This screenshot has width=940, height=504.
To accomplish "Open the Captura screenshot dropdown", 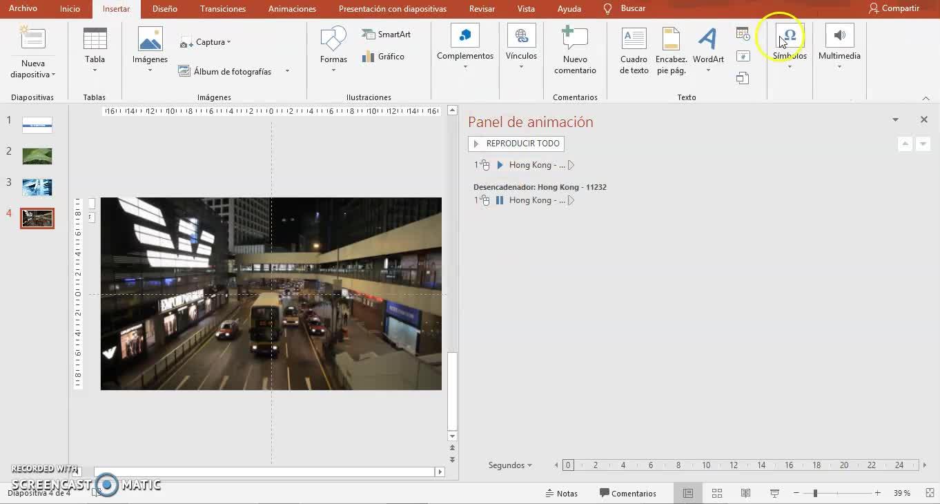I will [x=206, y=42].
